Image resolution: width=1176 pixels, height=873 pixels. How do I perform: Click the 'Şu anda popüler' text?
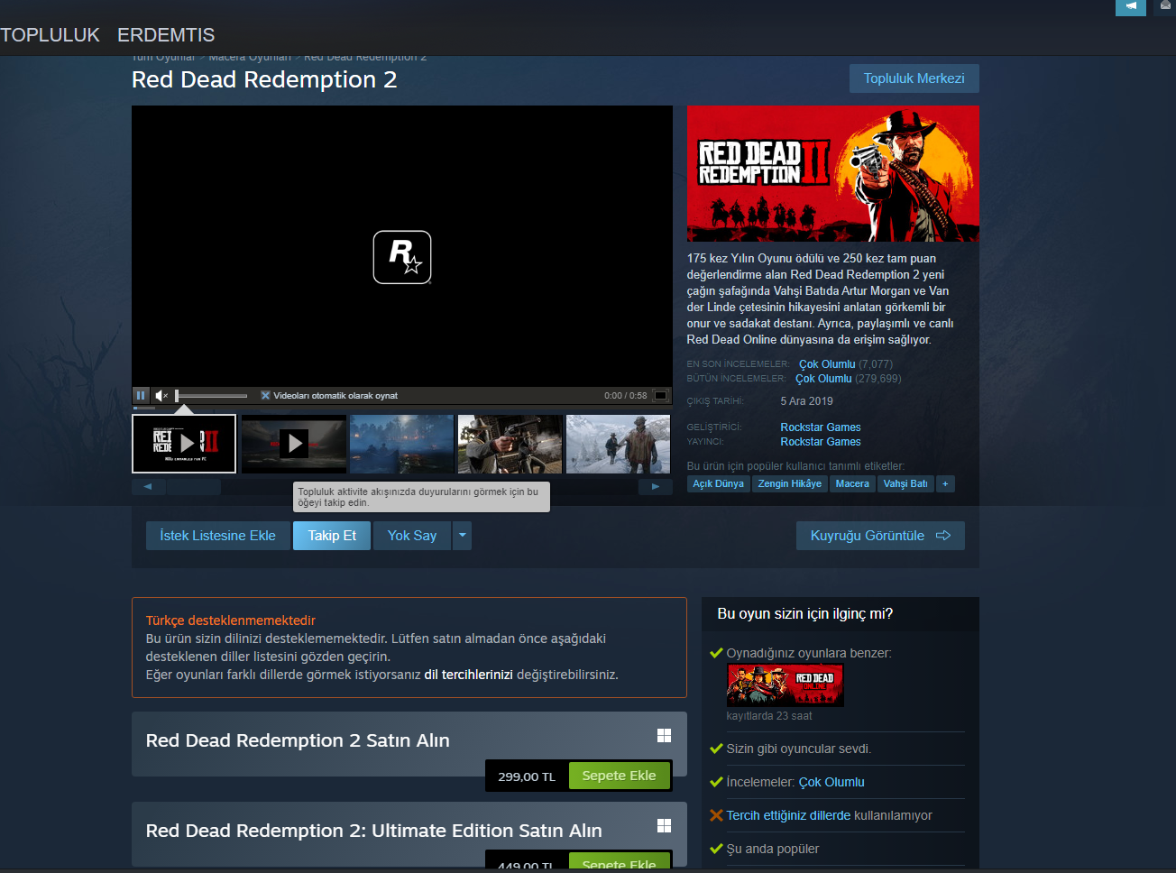point(773,849)
